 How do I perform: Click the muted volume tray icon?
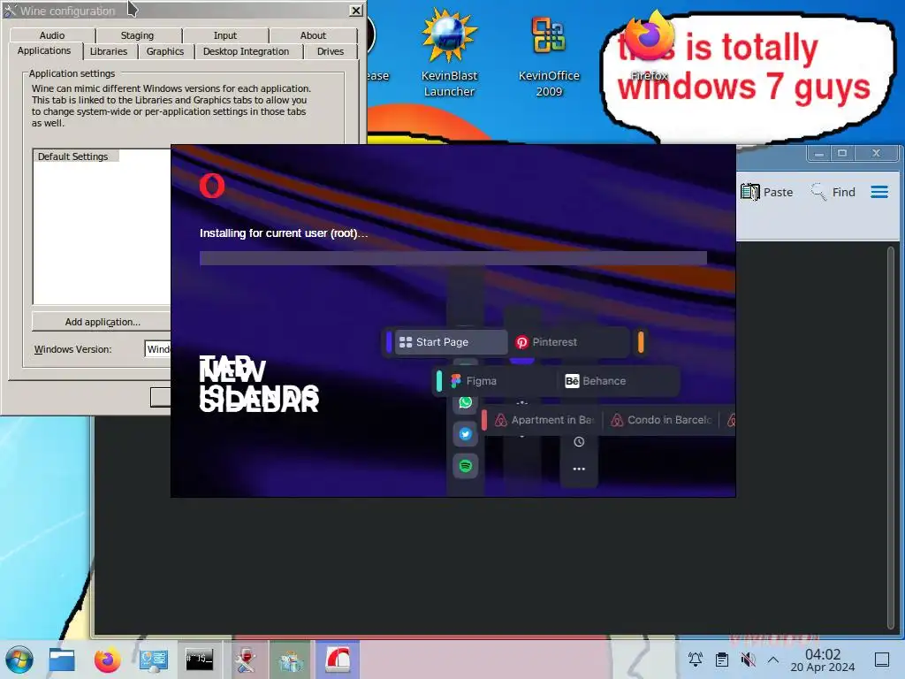pos(748,660)
